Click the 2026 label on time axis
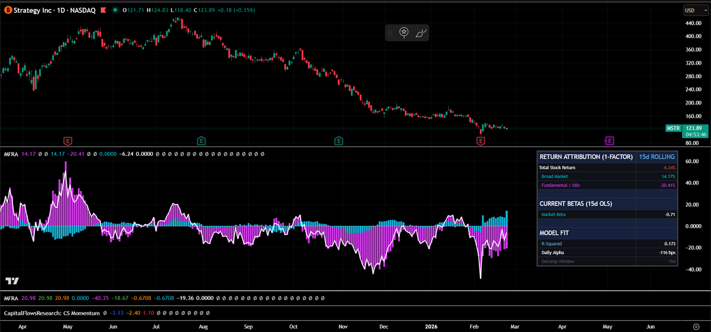The width and height of the screenshot is (711, 332). [432, 326]
